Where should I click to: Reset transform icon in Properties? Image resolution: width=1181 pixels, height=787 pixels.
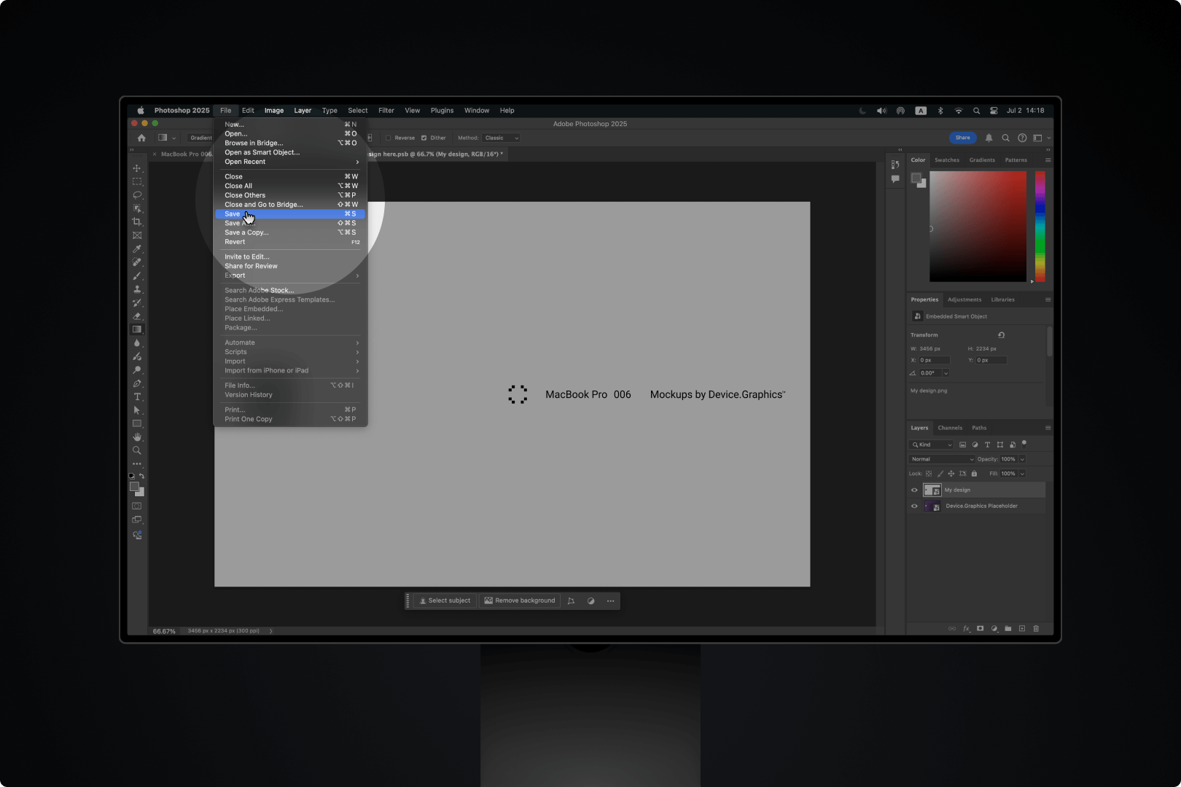(x=1002, y=335)
